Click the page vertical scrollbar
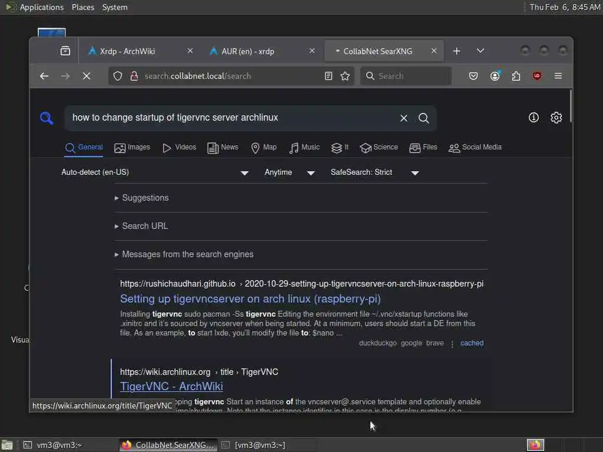Screen dimensions: 603x452 (x=571, y=106)
